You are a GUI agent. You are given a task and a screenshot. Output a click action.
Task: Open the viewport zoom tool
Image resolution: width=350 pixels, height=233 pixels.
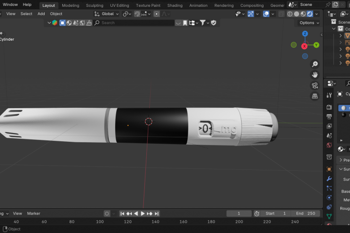(315, 64)
